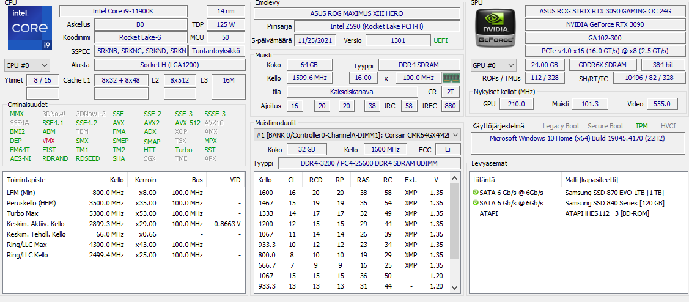The width and height of the screenshot is (689, 302).
Task: Click the TDP value 125 W
Action: pos(226,24)
